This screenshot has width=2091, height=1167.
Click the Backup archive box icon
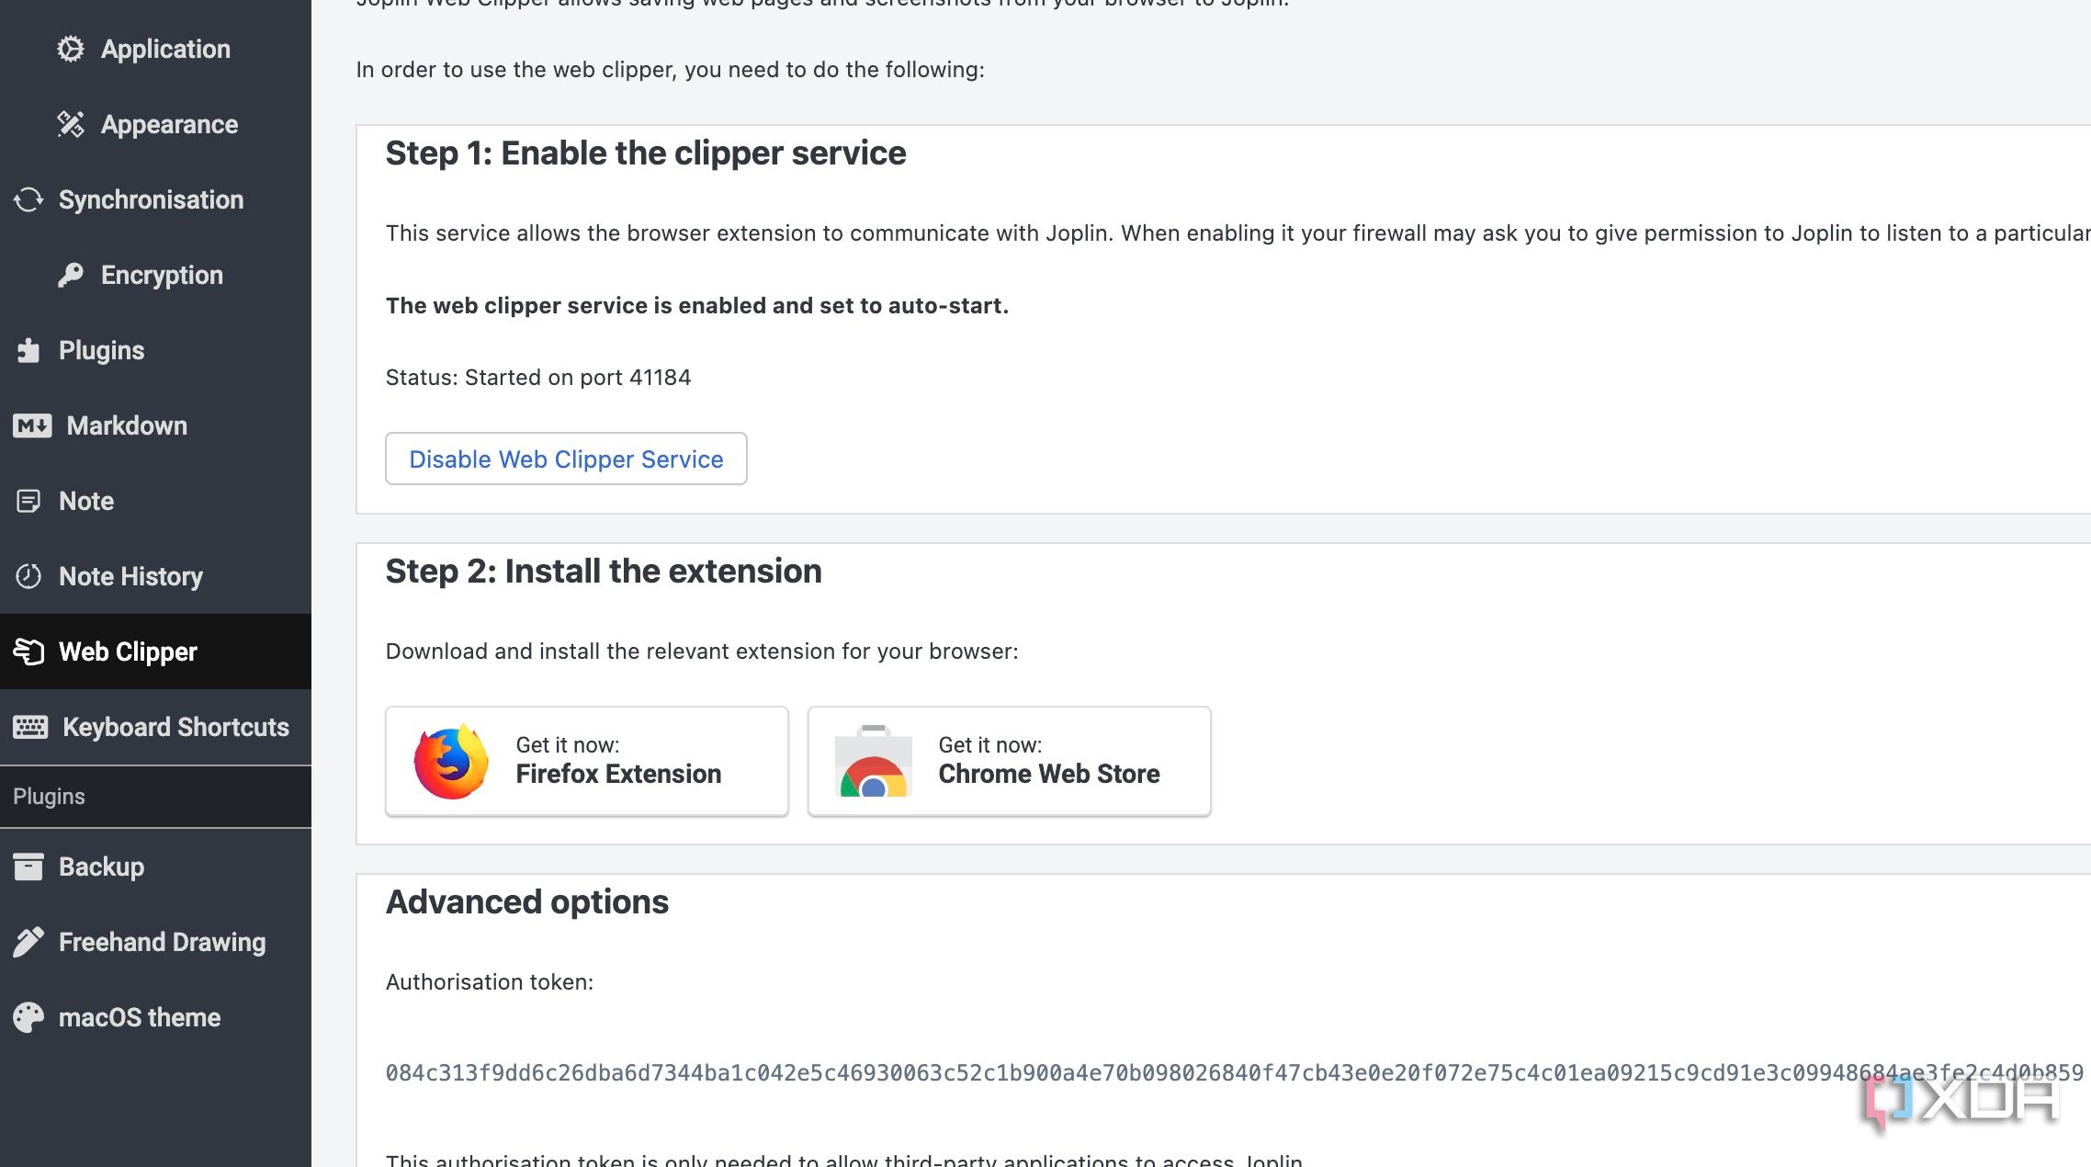[x=28, y=867]
